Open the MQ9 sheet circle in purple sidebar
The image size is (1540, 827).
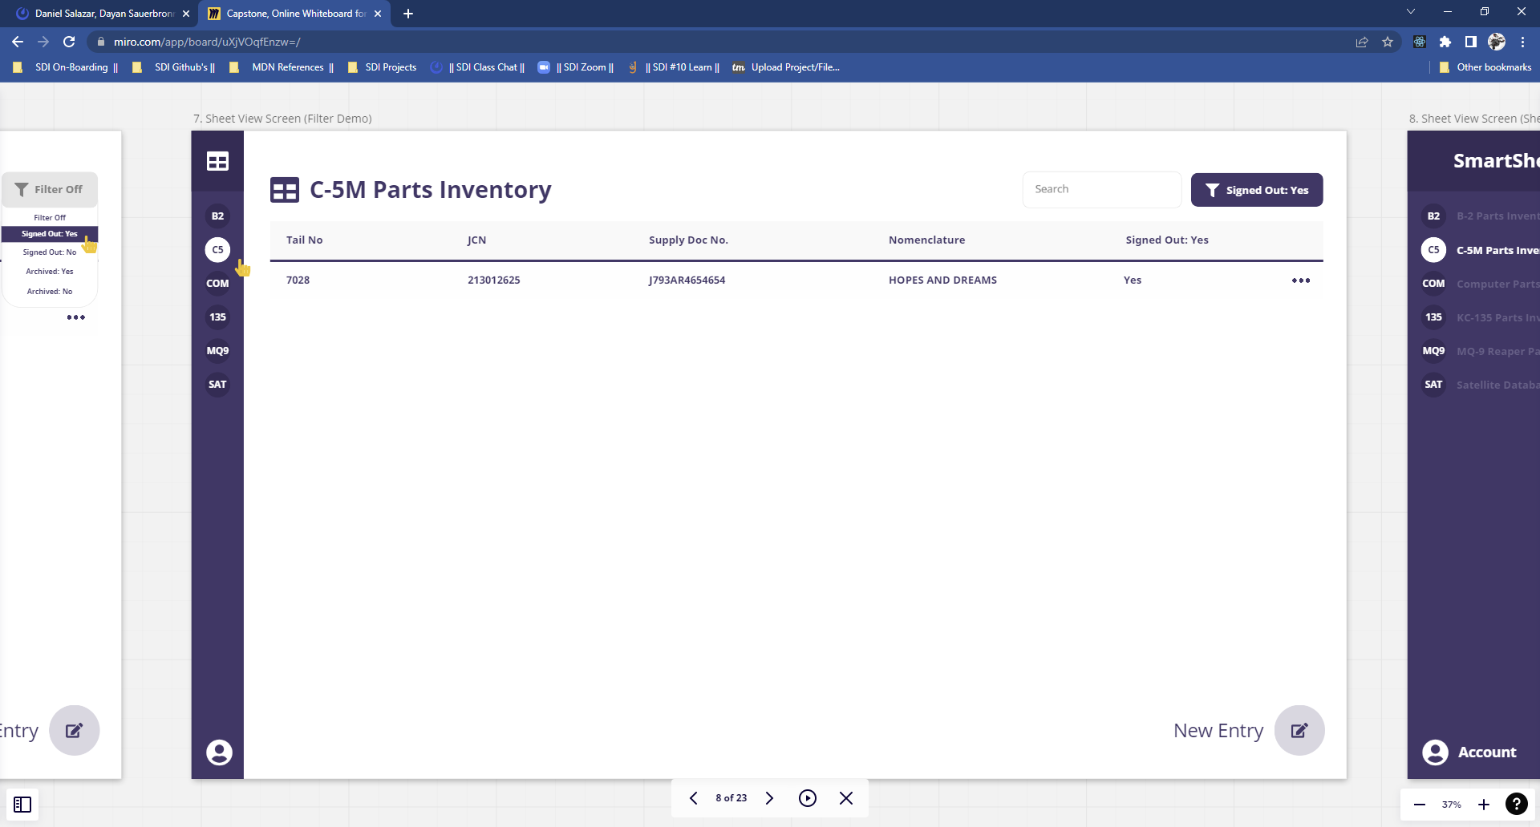pos(217,351)
